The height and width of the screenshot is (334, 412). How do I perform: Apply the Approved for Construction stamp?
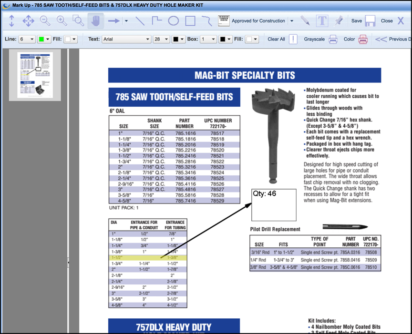258,21
